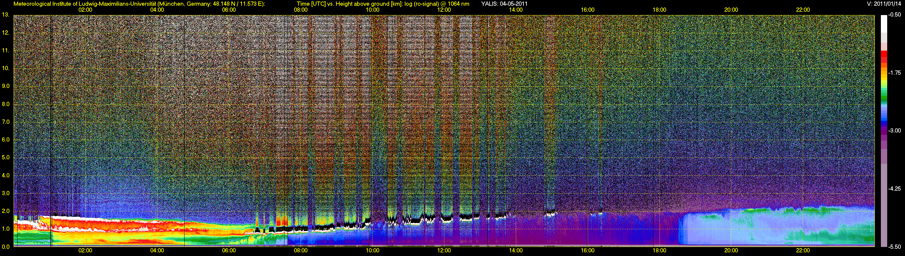Image resolution: width=905 pixels, height=256 pixels.
Task: Select 22:00 on the bottom time axis
Action: pos(803,250)
